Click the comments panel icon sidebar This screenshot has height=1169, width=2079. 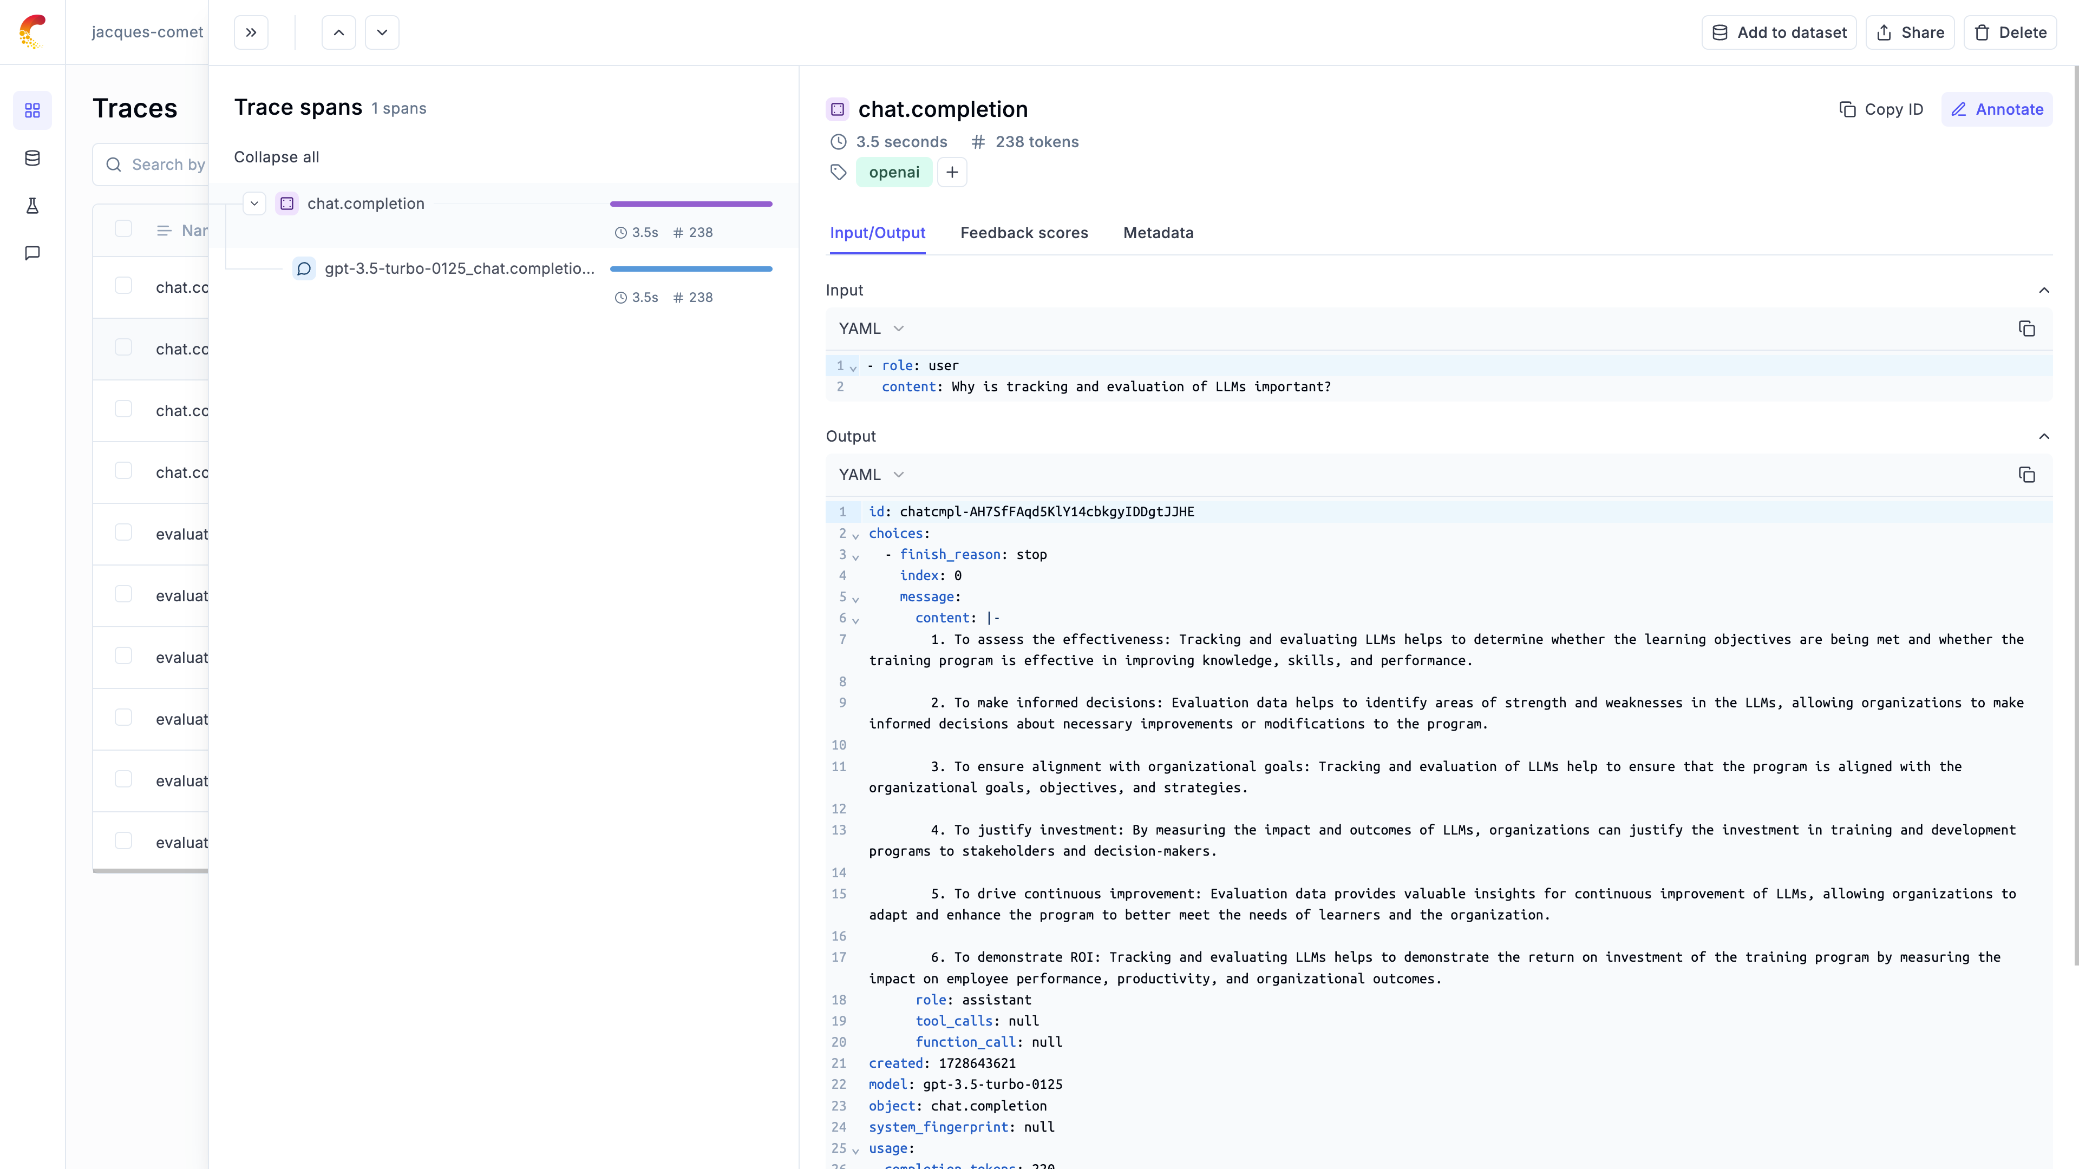[33, 253]
